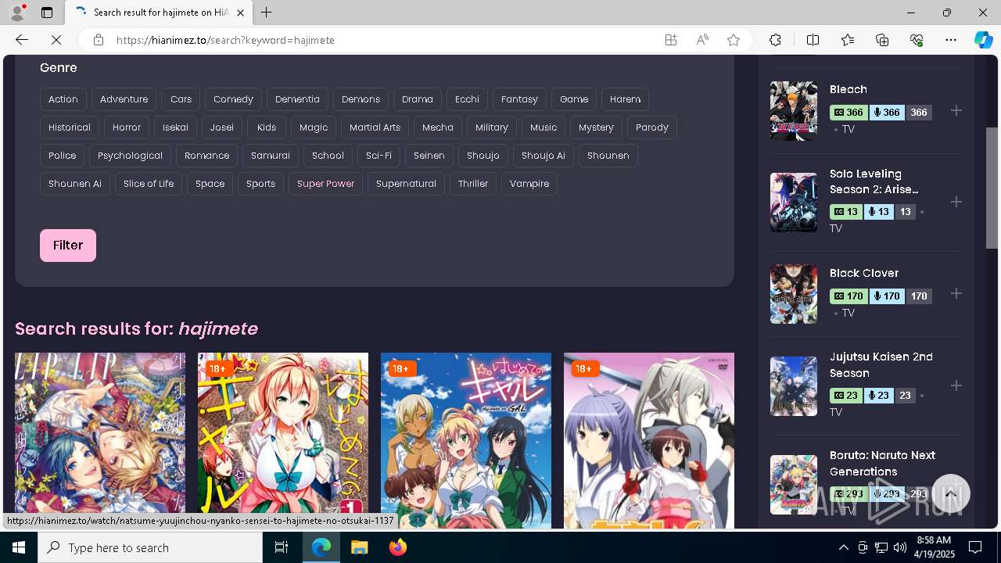Click the browser address bar URL
1001x563 pixels.
225,40
